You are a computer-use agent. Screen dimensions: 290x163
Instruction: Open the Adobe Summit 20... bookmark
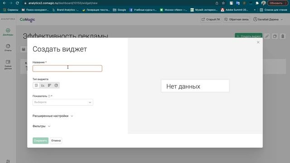pos(234,10)
